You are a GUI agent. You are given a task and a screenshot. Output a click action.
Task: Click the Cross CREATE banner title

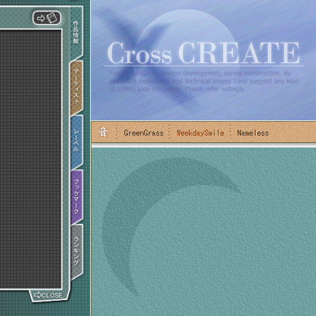tap(203, 53)
